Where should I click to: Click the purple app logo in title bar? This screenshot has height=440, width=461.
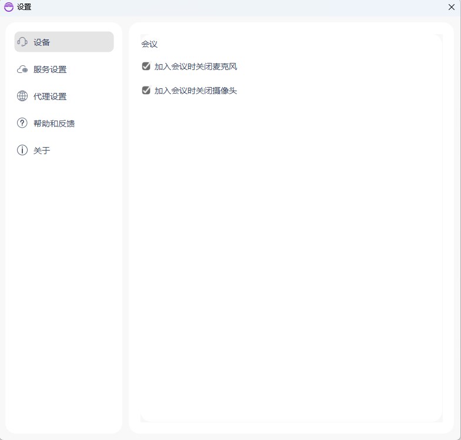tap(8, 7)
